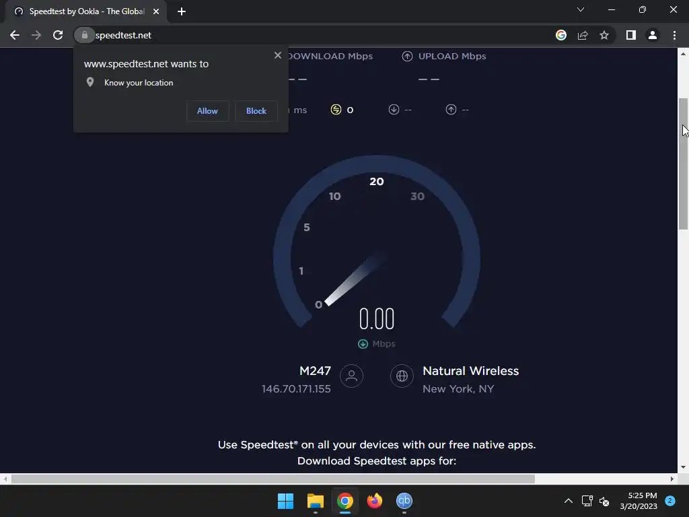Open a new browser tab
The width and height of the screenshot is (689, 517).
pyautogui.click(x=182, y=11)
